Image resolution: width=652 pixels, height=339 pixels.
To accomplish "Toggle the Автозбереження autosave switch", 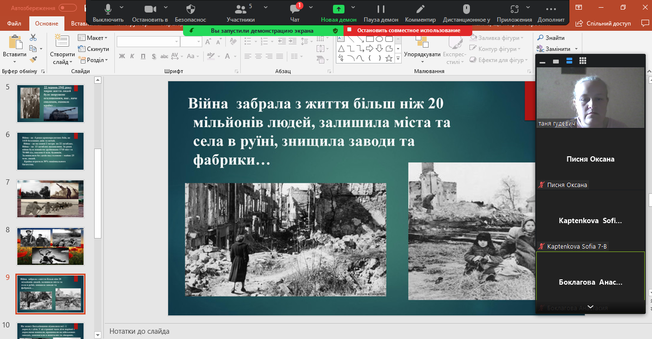I will (x=68, y=8).
